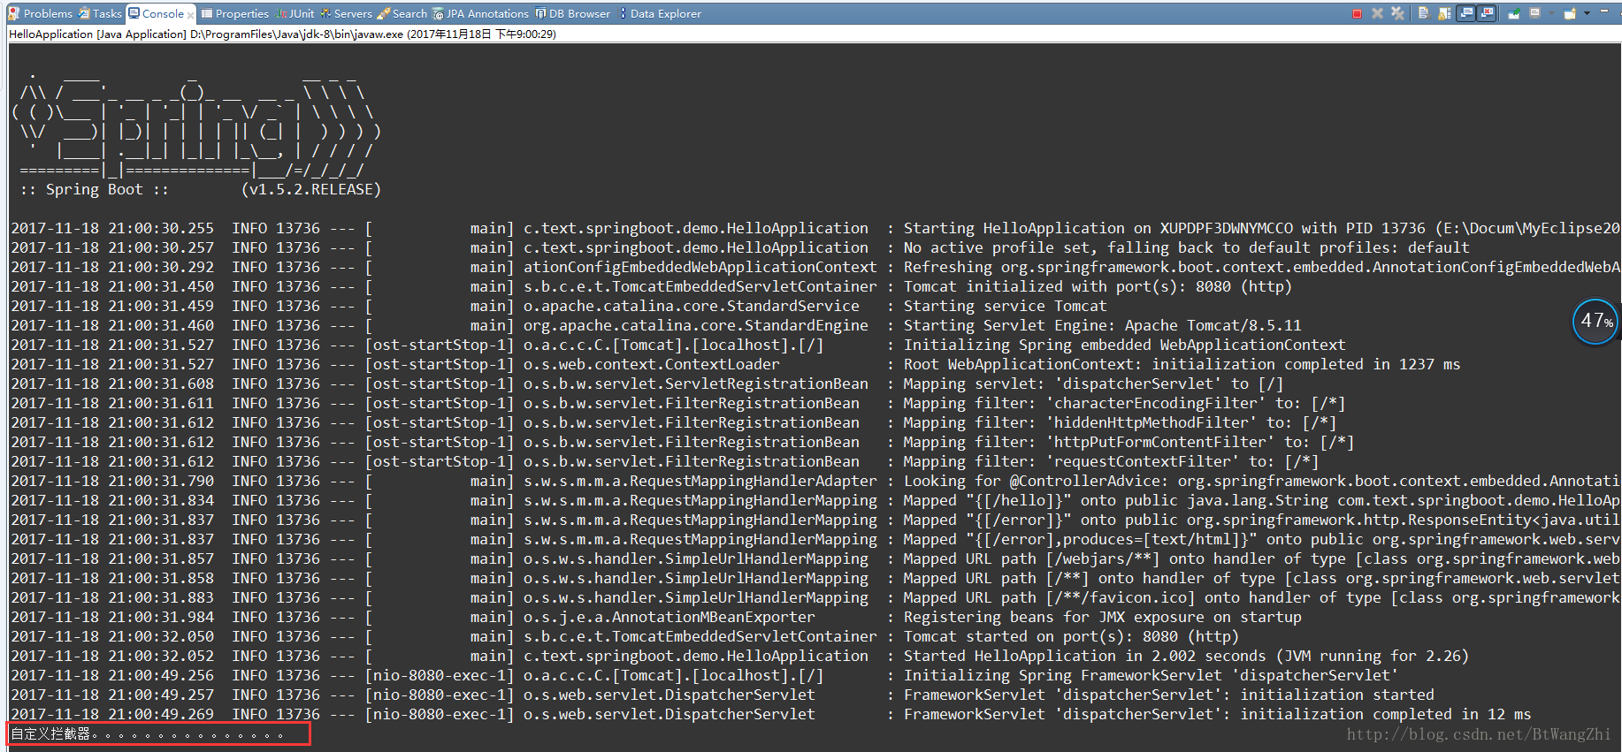Switch to the DB Browser tab
Image resolution: width=1622 pixels, height=752 pixels.
pyautogui.click(x=572, y=13)
